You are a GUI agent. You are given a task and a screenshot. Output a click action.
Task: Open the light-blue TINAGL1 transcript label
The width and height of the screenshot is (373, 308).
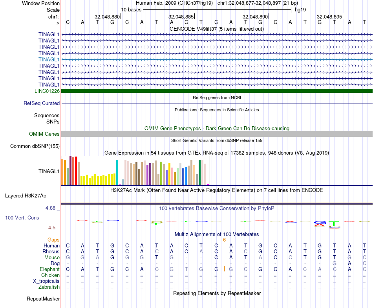pyautogui.click(x=49, y=60)
